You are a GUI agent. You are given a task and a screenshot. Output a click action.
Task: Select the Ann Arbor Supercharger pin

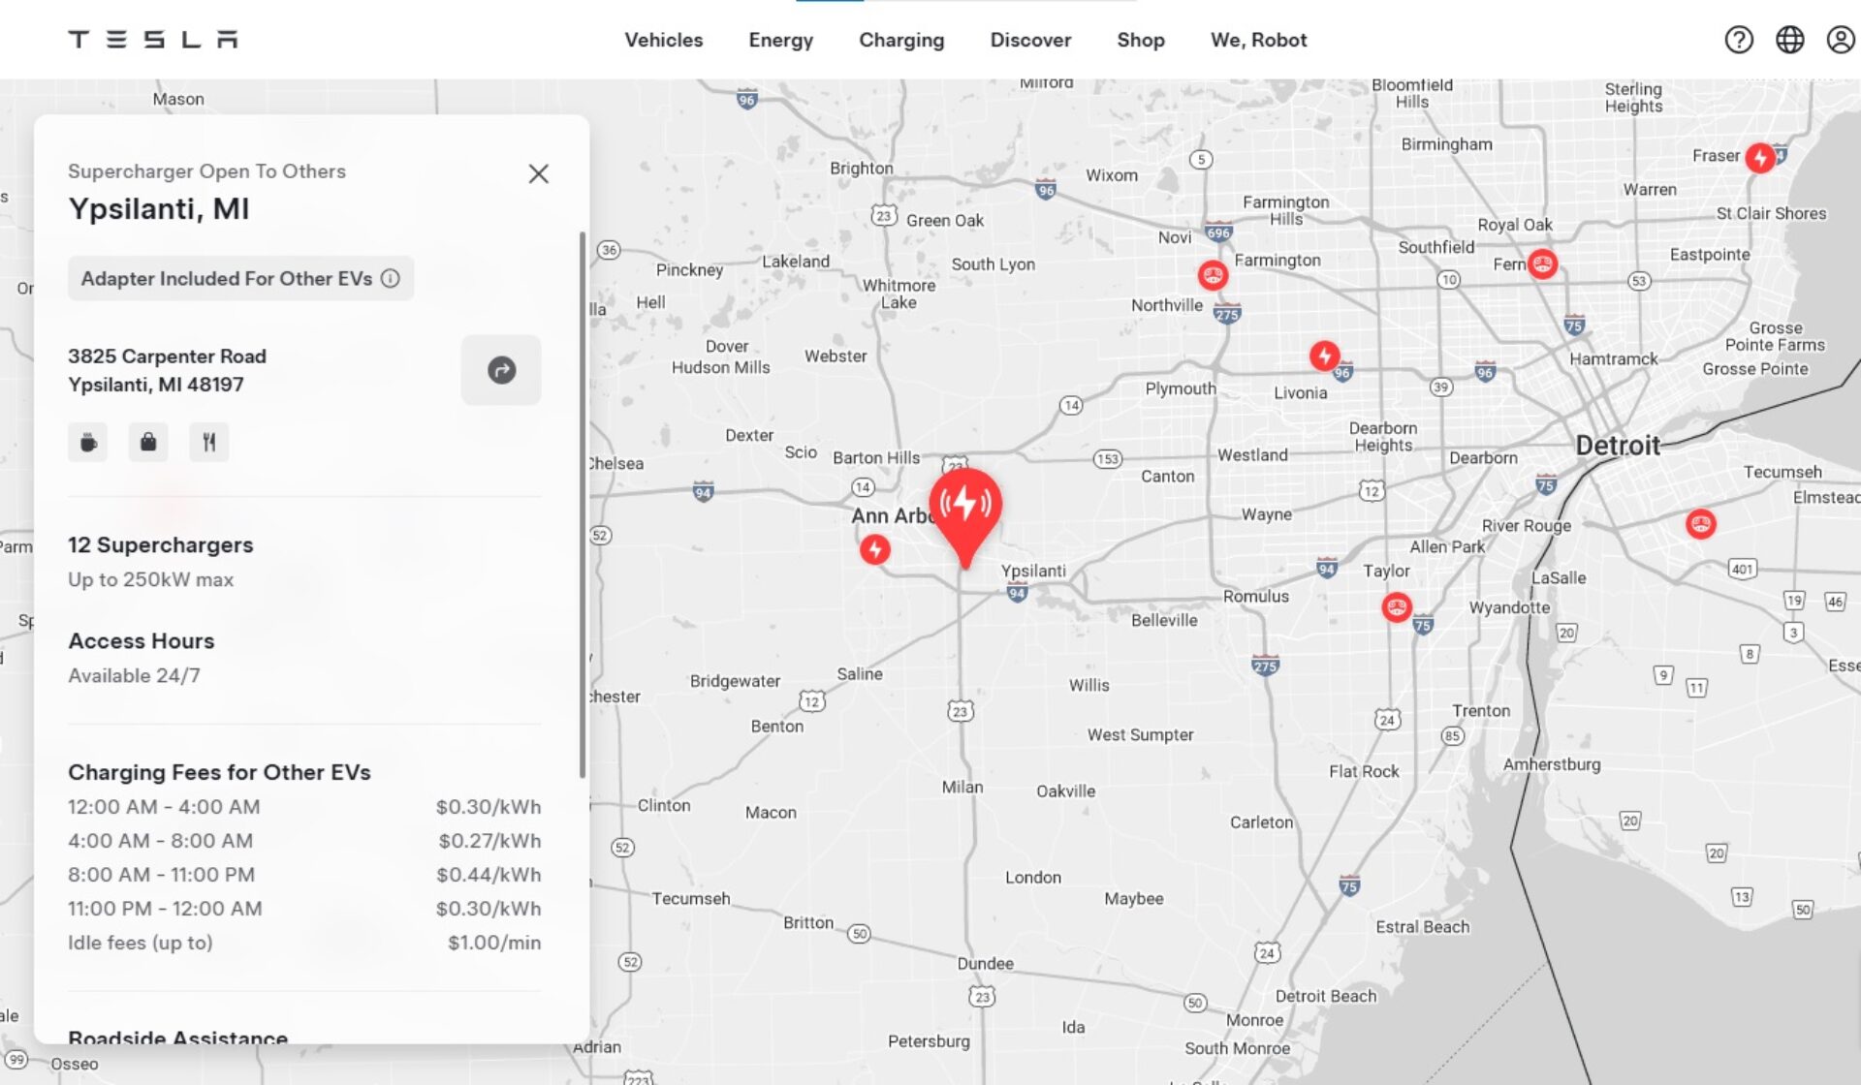point(875,550)
